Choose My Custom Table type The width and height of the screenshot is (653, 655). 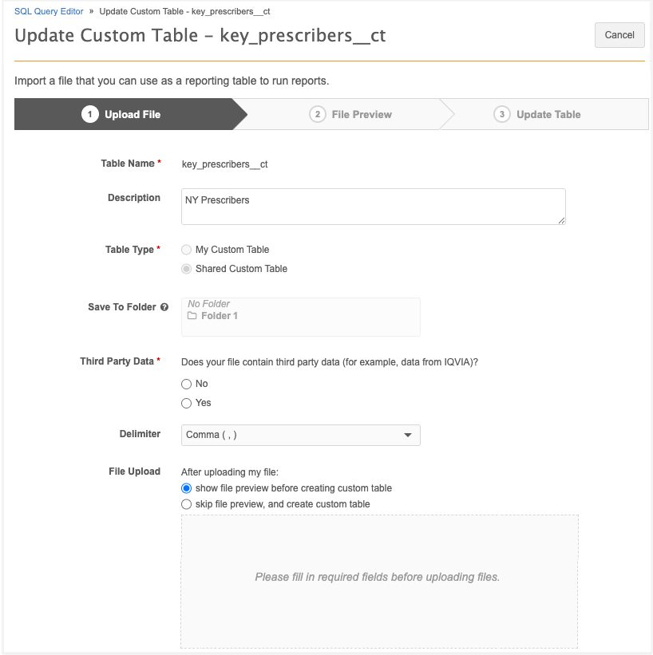pyautogui.click(x=187, y=250)
